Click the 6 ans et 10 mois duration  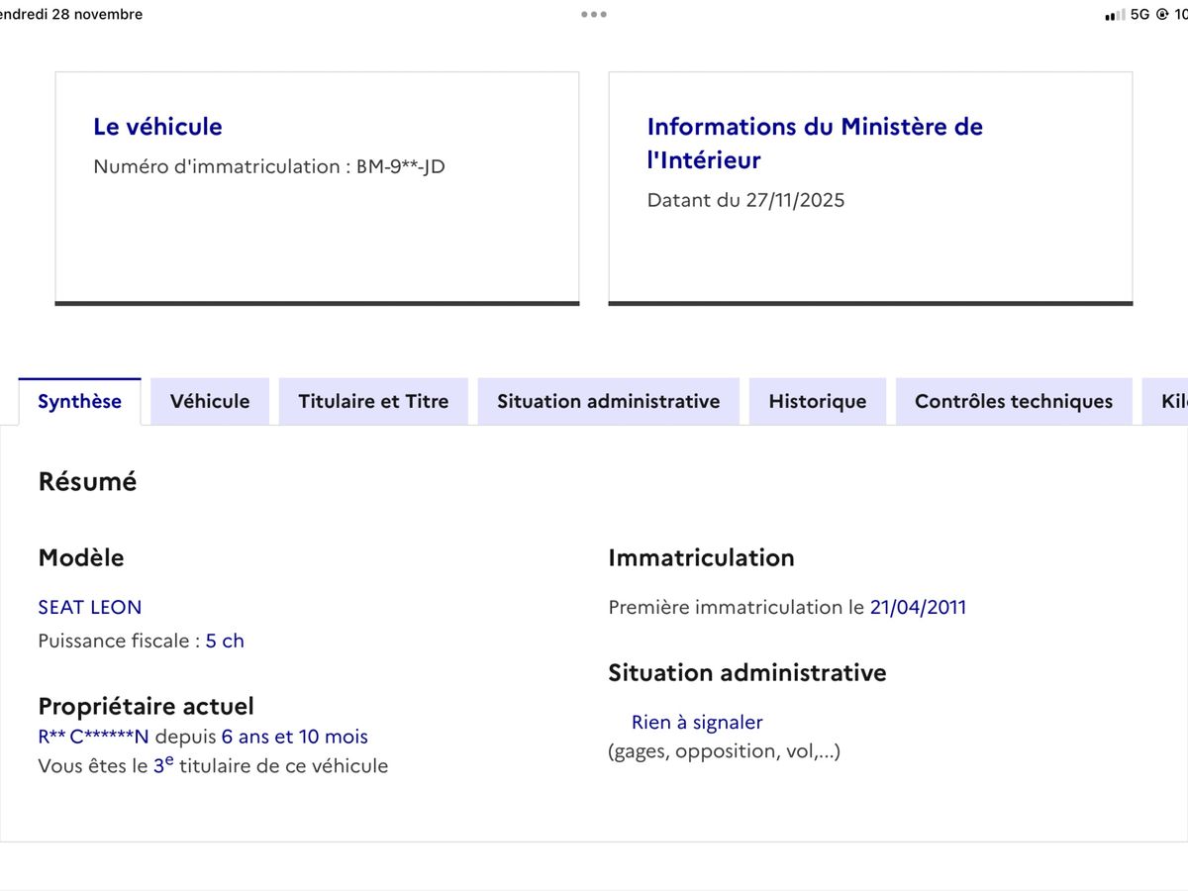pyautogui.click(x=294, y=737)
